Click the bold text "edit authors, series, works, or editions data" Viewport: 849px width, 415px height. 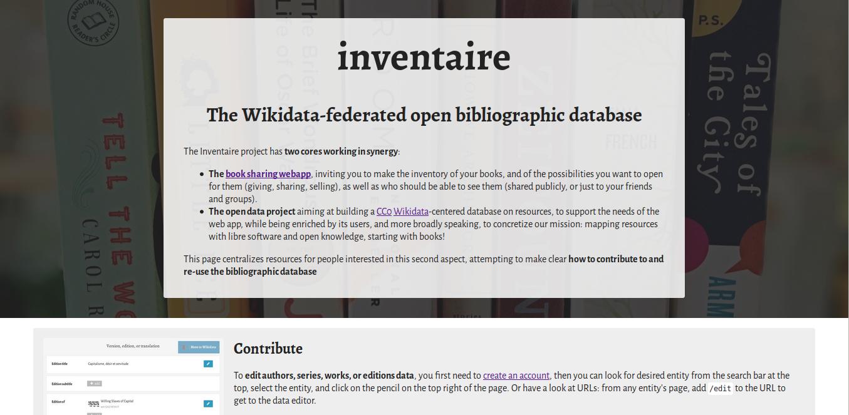[330, 376]
